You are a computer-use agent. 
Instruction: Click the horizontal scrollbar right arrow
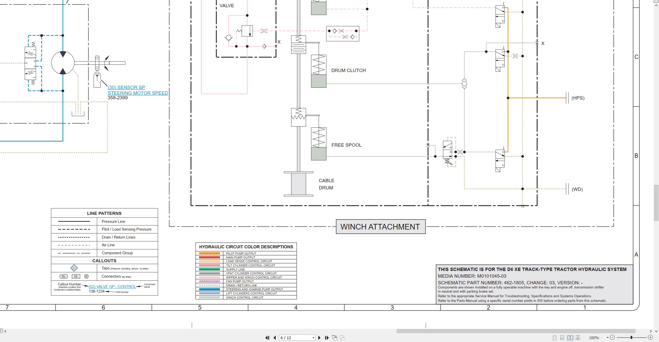[651, 331]
